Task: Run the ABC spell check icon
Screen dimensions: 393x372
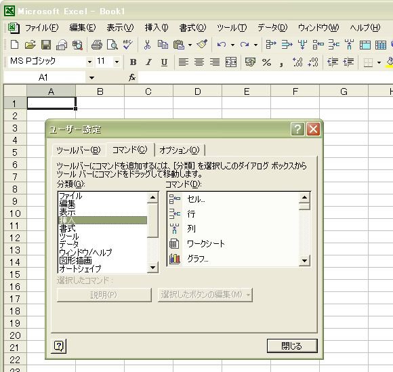Action: pos(127,45)
